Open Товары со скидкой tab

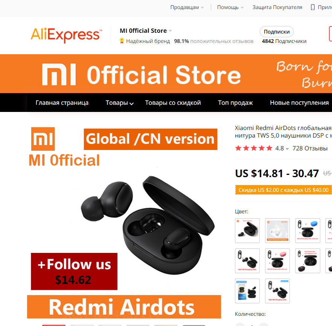[173, 103]
